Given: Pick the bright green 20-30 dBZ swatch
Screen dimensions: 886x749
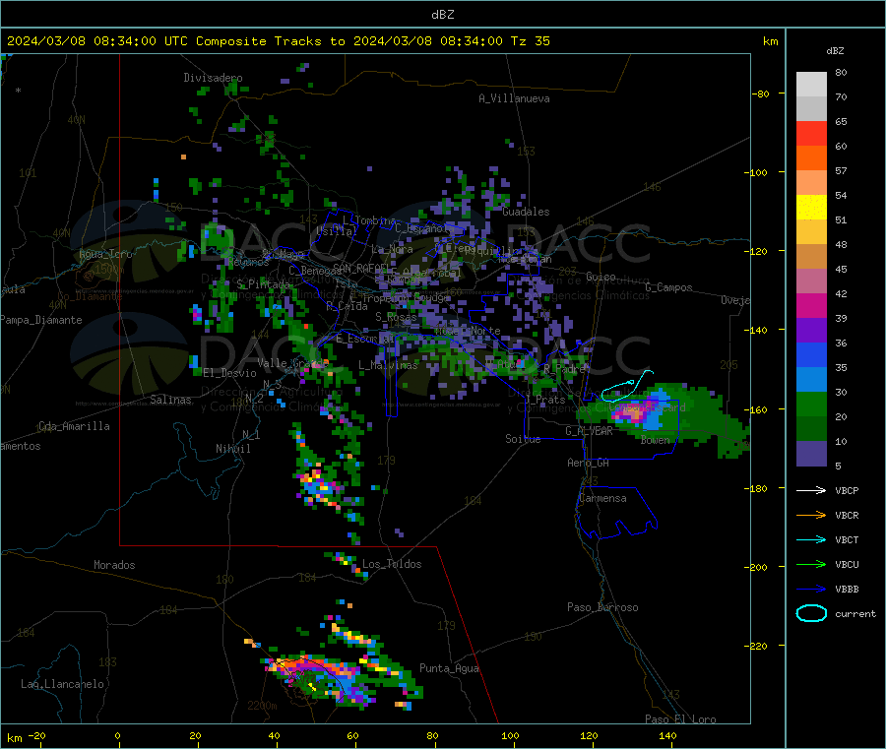Looking at the screenshot, I should tap(811, 404).
